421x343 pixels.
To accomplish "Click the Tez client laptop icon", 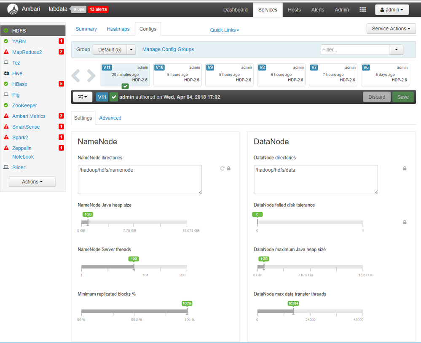I will coord(6,62).
